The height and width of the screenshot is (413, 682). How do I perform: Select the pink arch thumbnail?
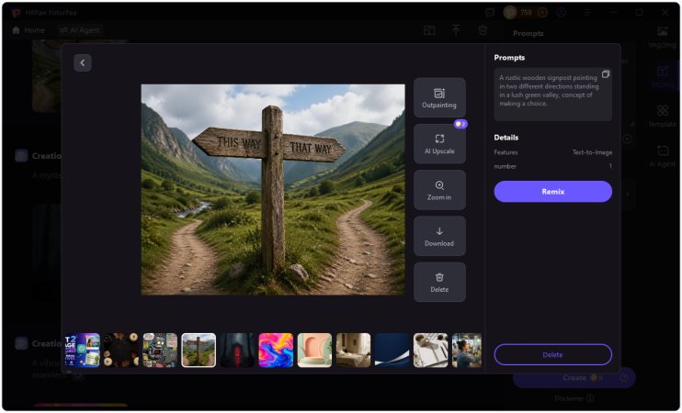[x=314, y=350]
